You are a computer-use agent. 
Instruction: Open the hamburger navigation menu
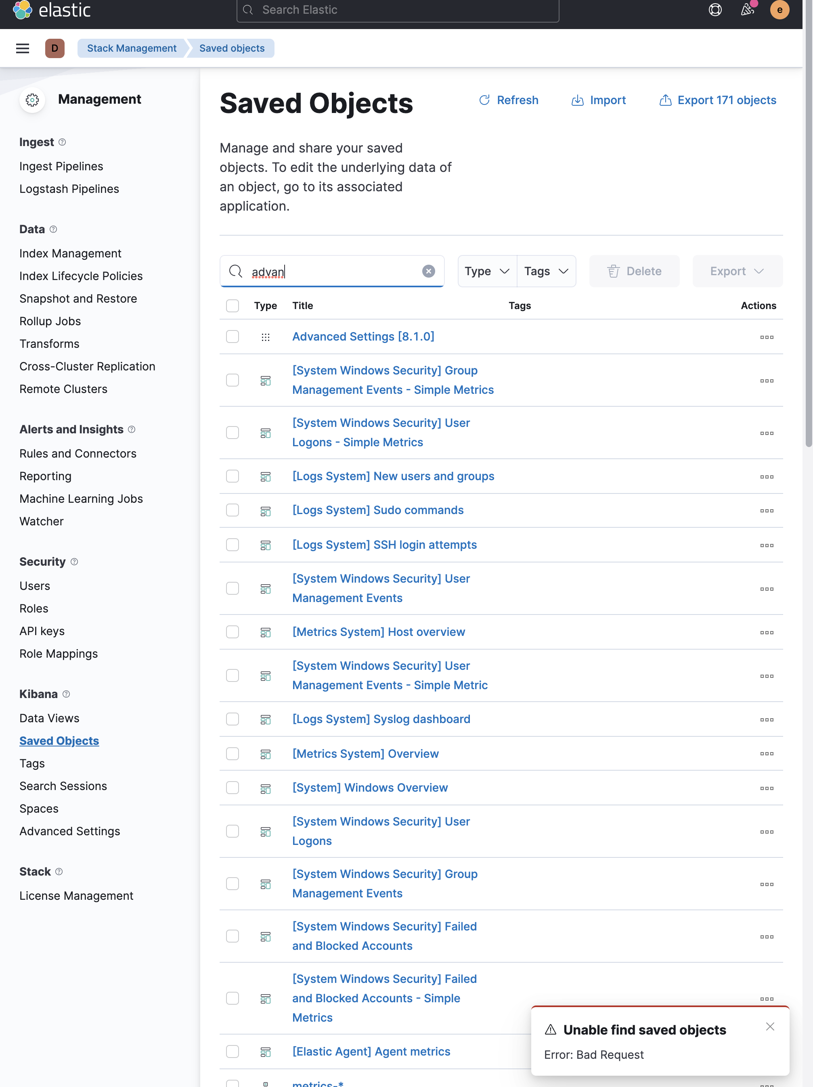coord(23,48)
